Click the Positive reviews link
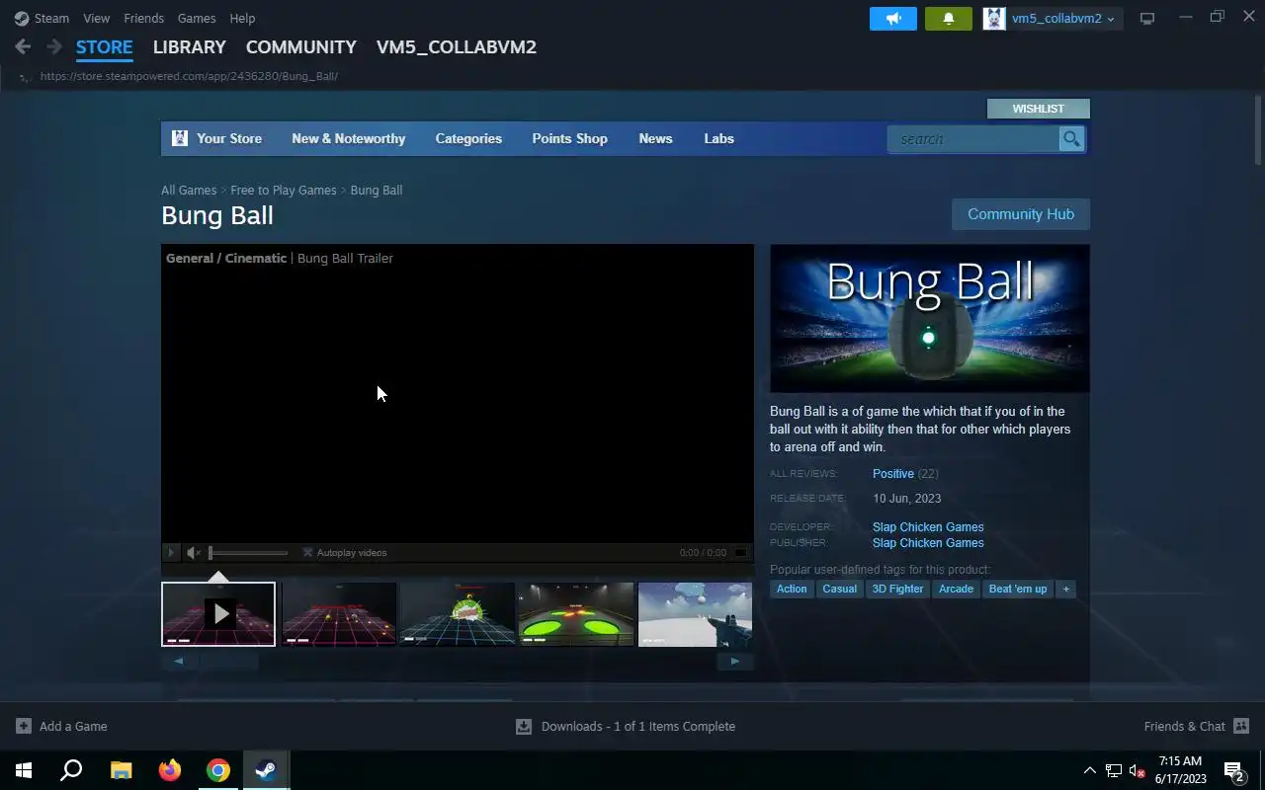 pos(893,474)
